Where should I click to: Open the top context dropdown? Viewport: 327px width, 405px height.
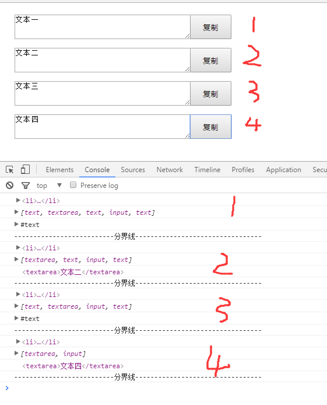49,186
